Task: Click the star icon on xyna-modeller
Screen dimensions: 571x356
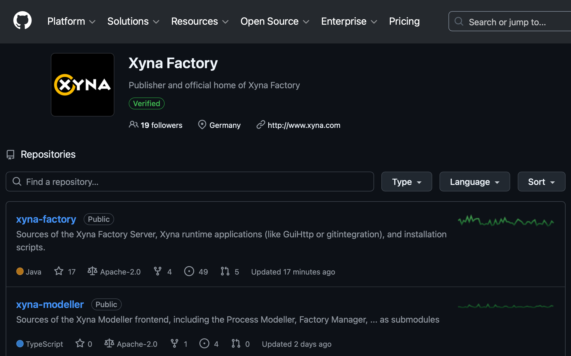Action: pyautogui.click(x=80, y=343)
